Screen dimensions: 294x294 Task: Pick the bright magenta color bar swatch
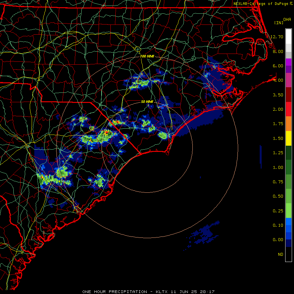click(x=288, y=62)
